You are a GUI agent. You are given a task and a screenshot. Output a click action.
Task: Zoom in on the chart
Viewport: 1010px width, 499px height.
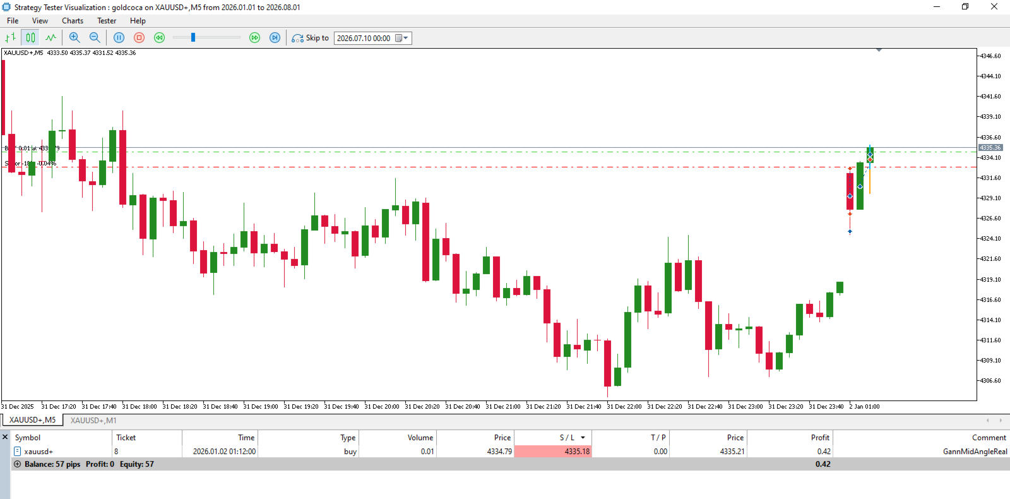pos(74,38)
